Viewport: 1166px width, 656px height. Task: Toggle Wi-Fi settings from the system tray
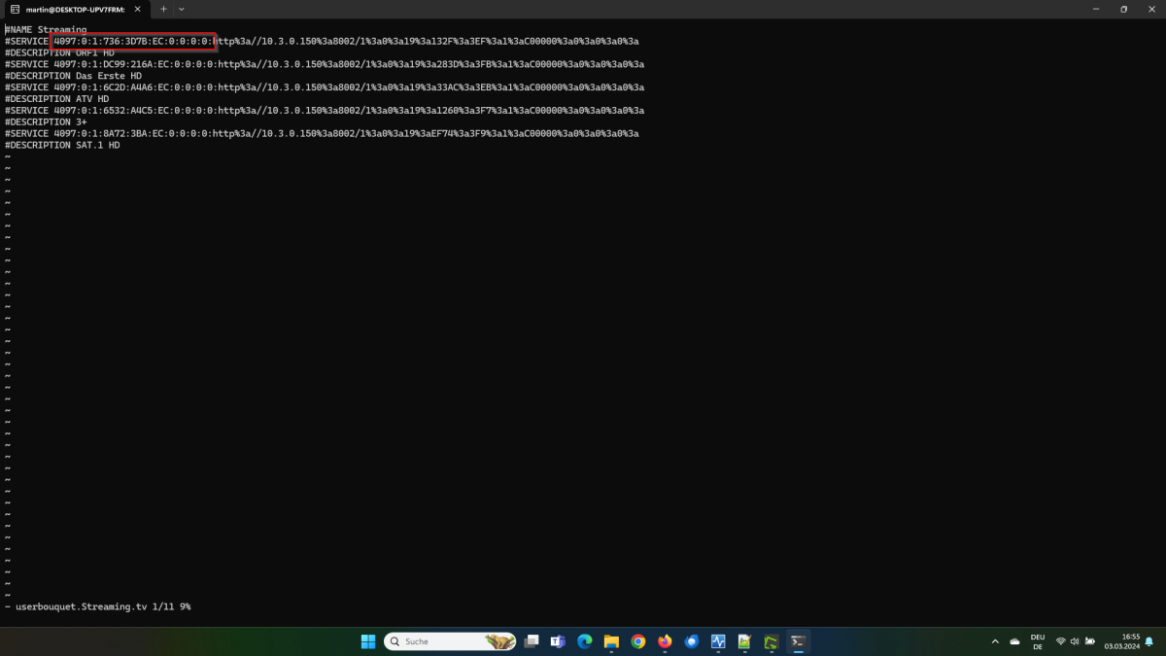click(x=1061, y=641)
